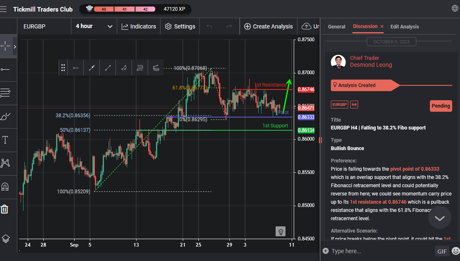This screenshot has width=460, height=261.
Task: Click Create Analysis
Action: coord(269,26)
